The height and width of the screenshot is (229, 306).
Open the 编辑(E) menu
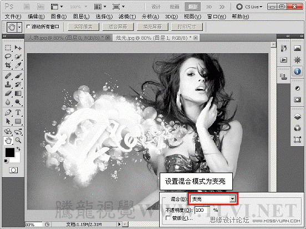pyautogui.click(x=36, y=17)
